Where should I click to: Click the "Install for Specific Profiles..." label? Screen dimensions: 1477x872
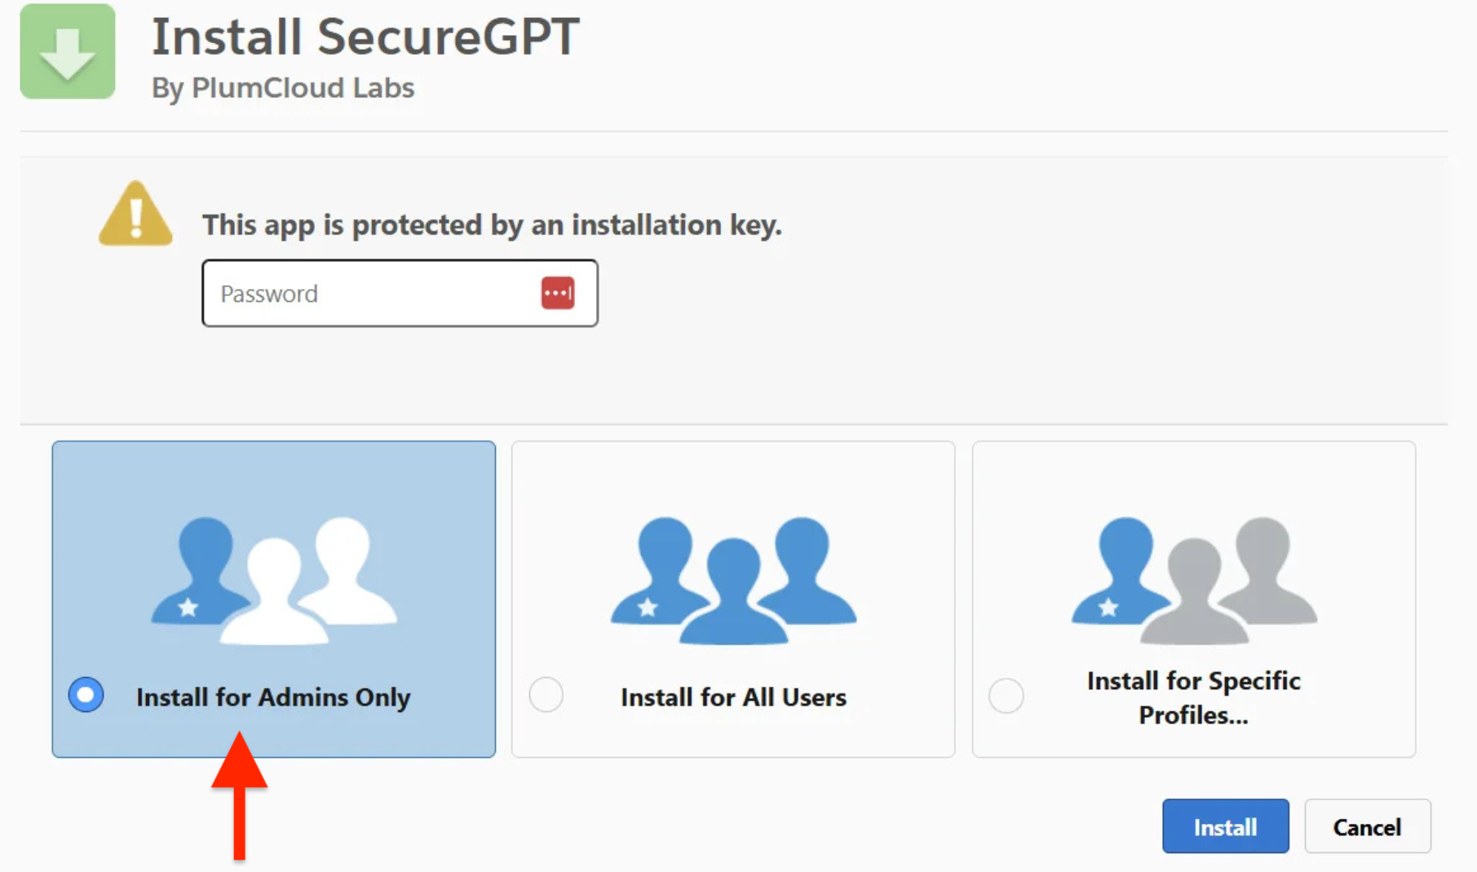(1193, 697)
